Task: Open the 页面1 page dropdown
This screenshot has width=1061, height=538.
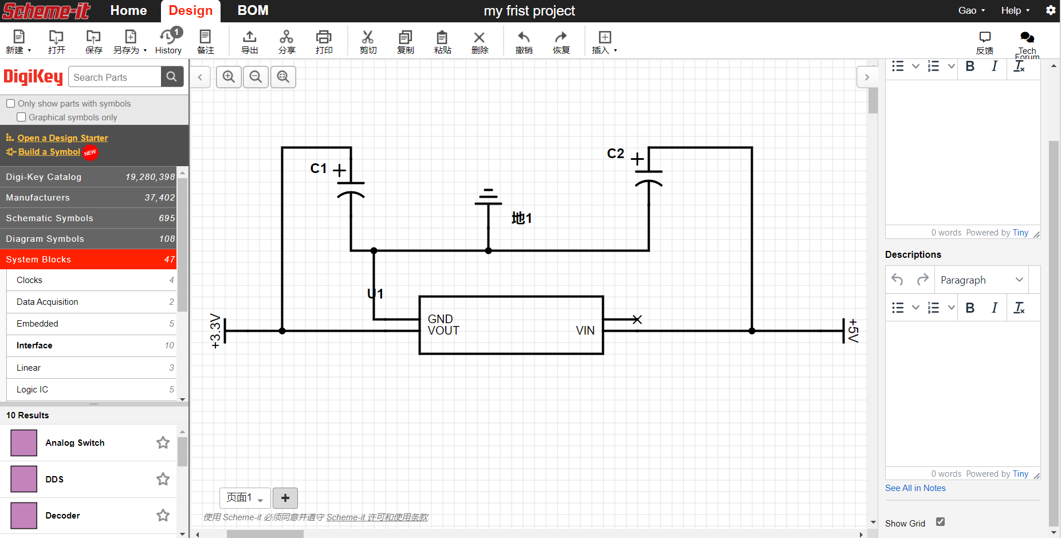Action: pos(245,498)
